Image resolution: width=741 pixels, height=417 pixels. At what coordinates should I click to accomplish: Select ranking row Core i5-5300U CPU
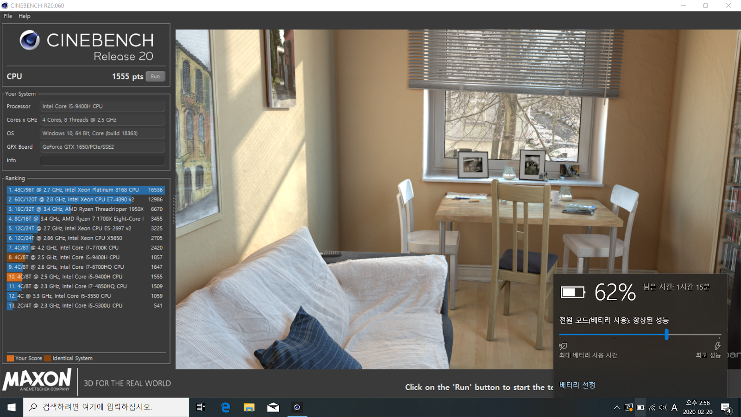(x=86, y=306)
